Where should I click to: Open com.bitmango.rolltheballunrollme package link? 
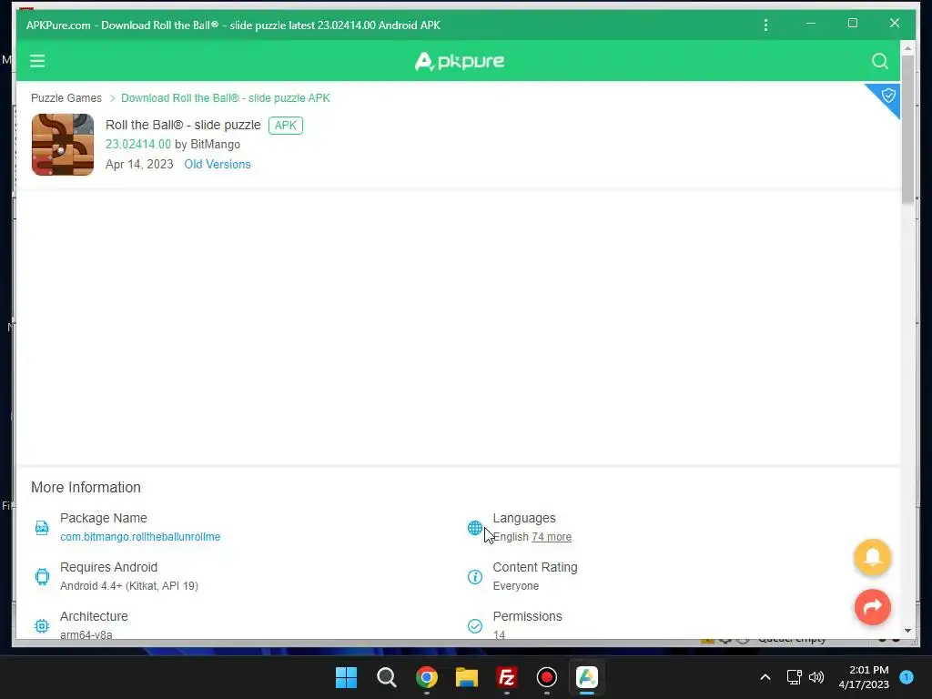pos(140,537)
